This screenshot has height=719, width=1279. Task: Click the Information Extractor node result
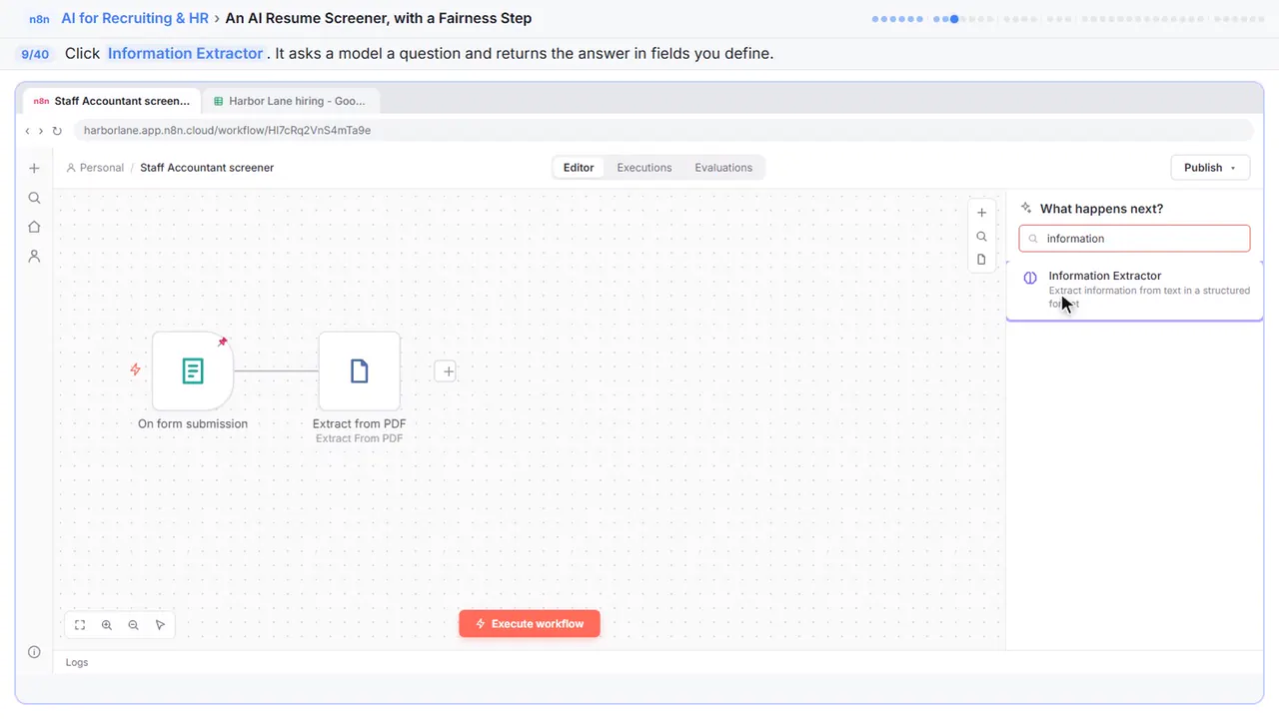tap(1135, 289)
